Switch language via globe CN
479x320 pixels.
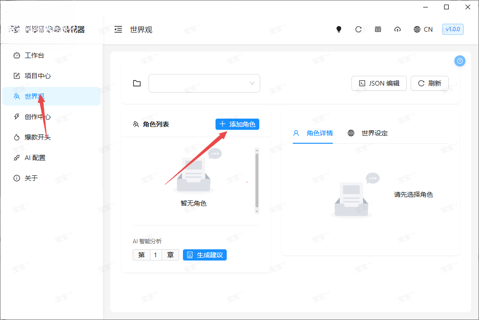423,29
